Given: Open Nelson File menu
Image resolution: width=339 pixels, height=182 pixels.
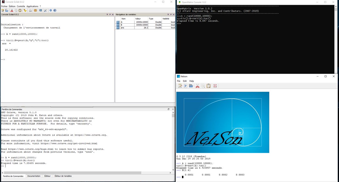Looking at the screenshot, I should (179, 81).
